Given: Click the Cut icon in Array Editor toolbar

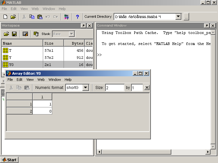Looking at the screenshot, I should pos(11,88).
